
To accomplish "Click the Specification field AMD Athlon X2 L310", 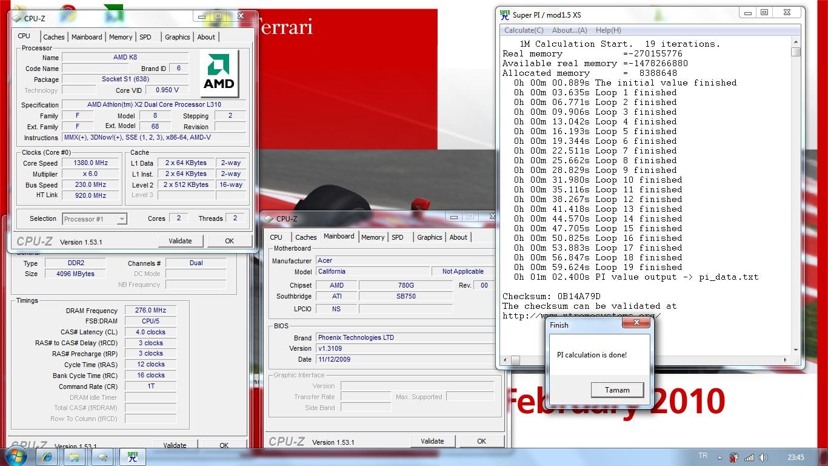I will click(154, 104).
